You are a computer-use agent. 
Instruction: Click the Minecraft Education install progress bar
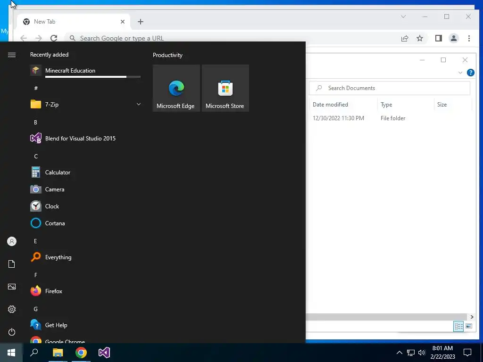(x=93, y=77)
